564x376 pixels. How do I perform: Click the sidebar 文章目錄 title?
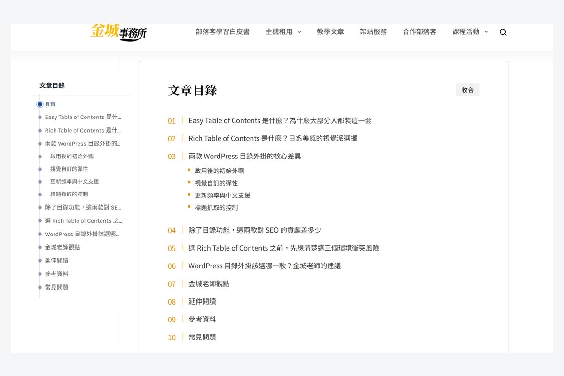[52, 86]
